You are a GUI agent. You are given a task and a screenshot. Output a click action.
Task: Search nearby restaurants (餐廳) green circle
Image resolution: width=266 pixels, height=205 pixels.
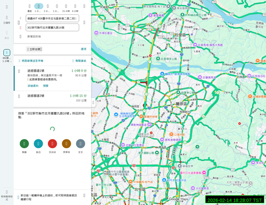(x=24, y=143)
